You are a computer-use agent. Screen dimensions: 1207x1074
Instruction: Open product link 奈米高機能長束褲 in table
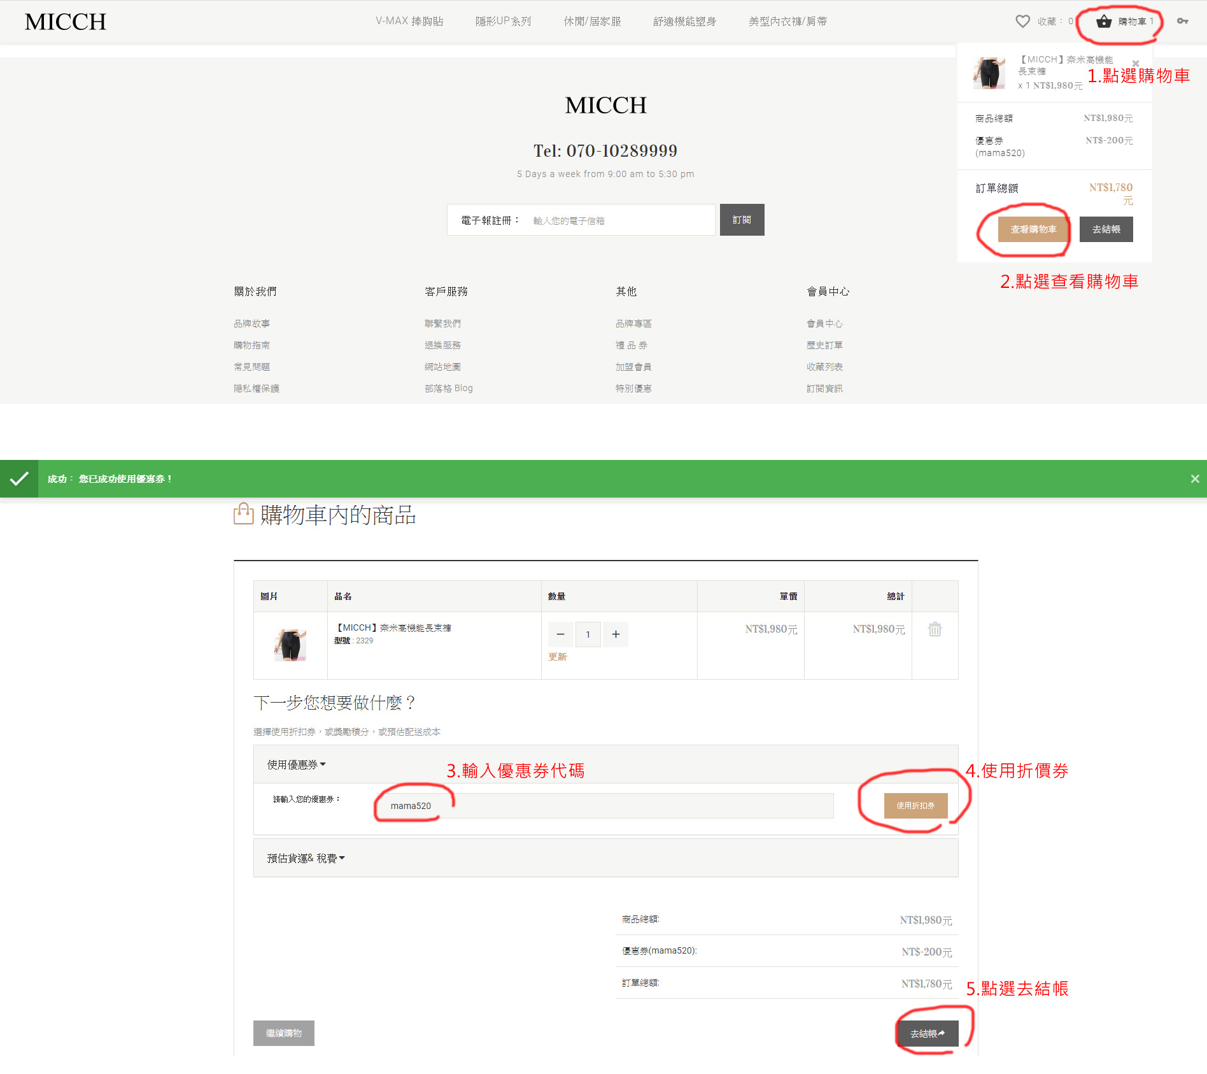(393, 627)
